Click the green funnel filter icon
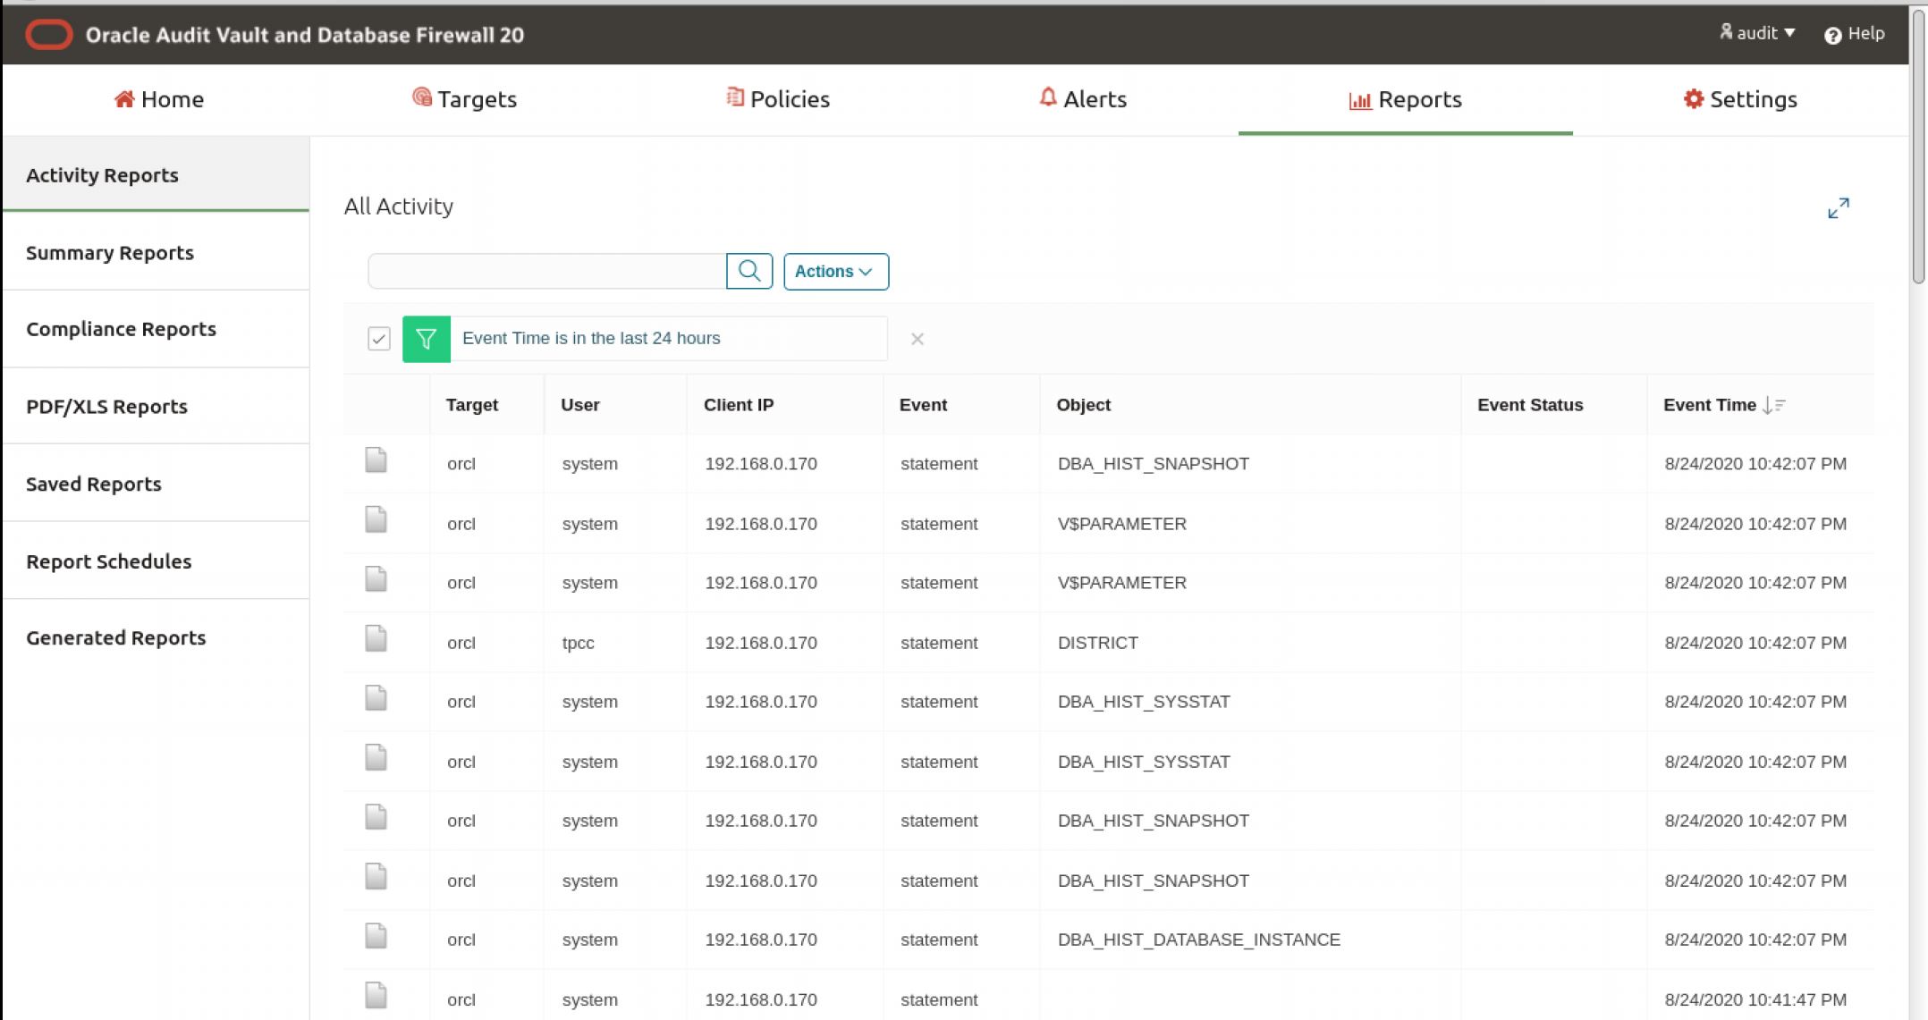 [x=427, y=339]
